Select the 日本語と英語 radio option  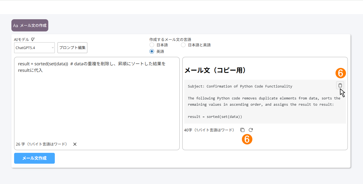pyautogui.click(x=183, y=45)
